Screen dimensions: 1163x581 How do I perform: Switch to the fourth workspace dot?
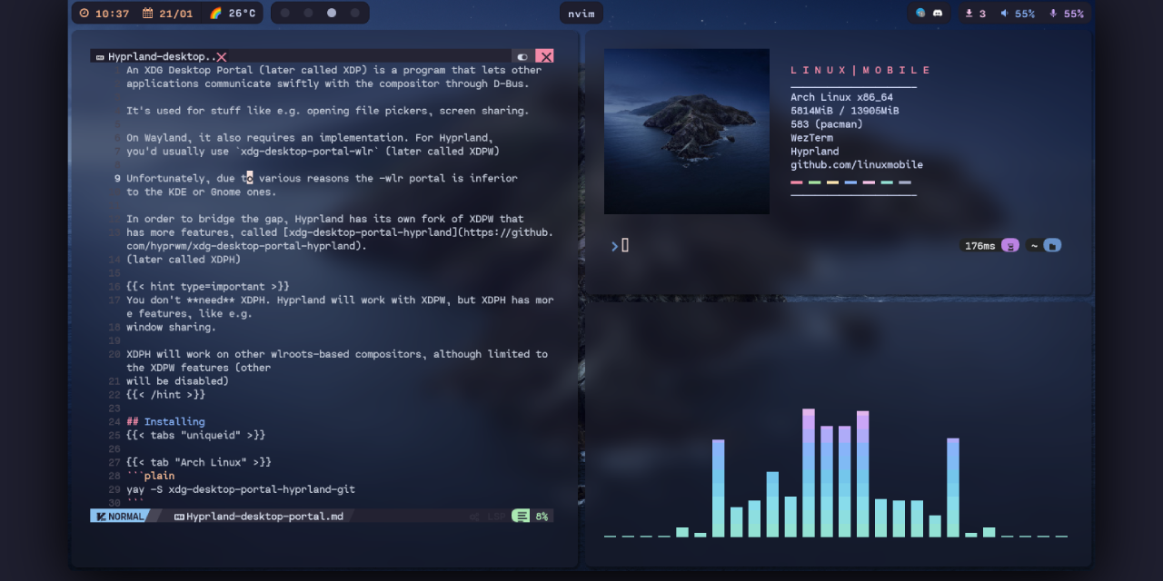[354, 14]
